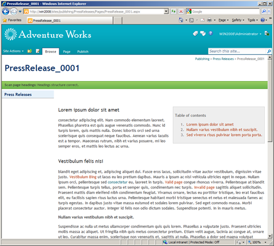Click the Edit page icon
The height and width of the screenshot is (246, 274).
[38, 51]
